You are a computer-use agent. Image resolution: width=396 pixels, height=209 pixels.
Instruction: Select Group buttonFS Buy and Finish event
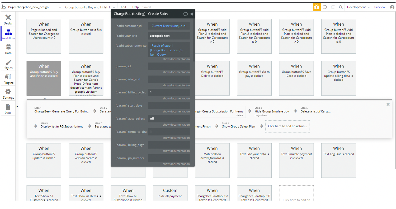[x=44, y=78]
